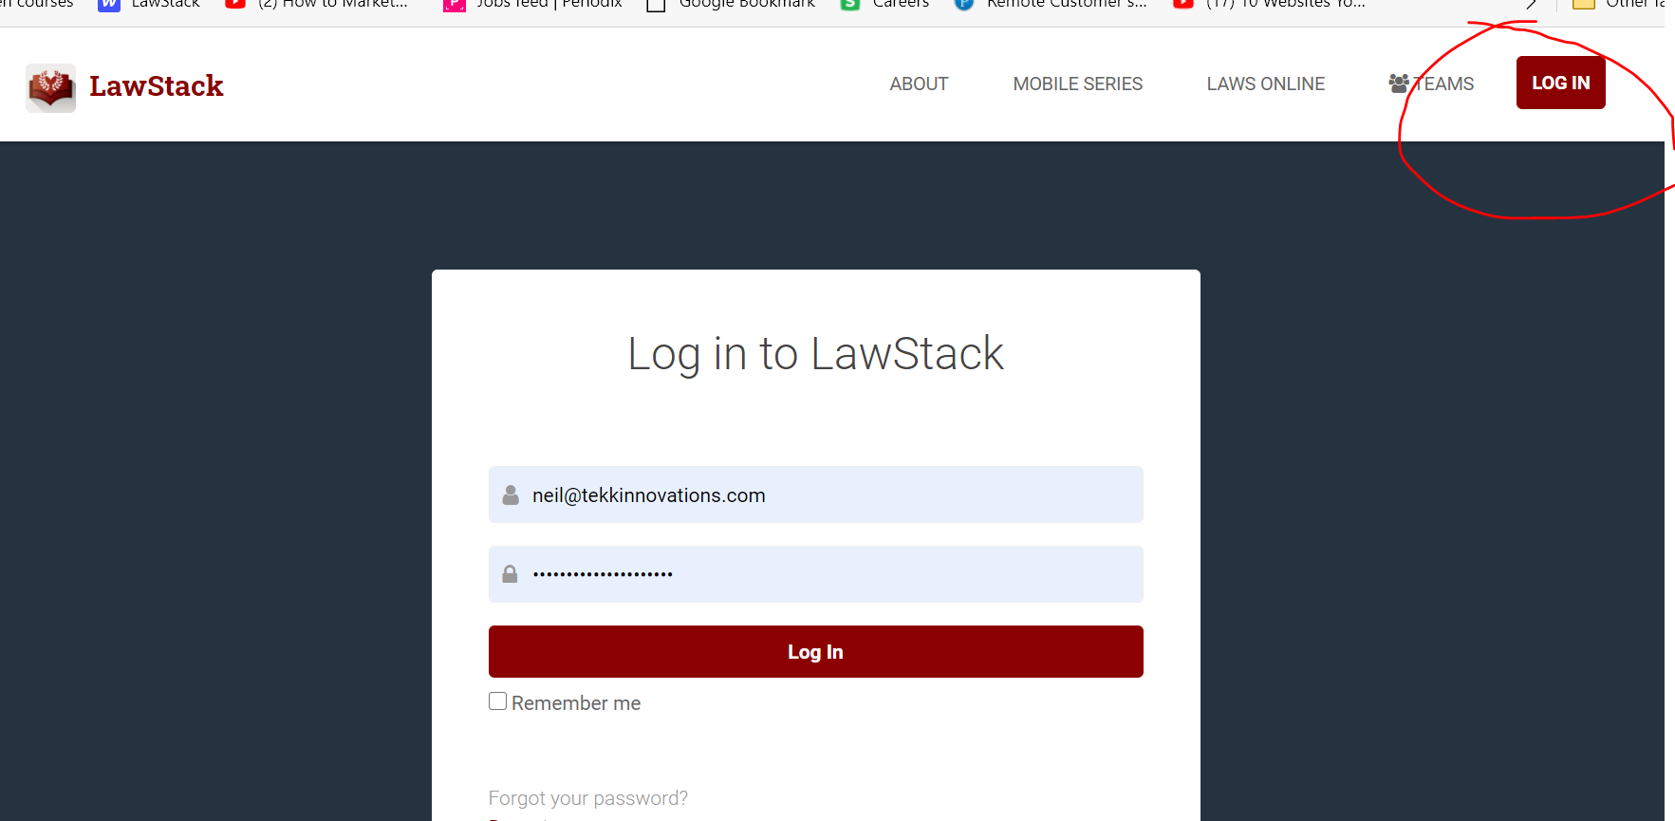
Task: Open the ABOUT menu item
Action: click(x=919, y=84)
